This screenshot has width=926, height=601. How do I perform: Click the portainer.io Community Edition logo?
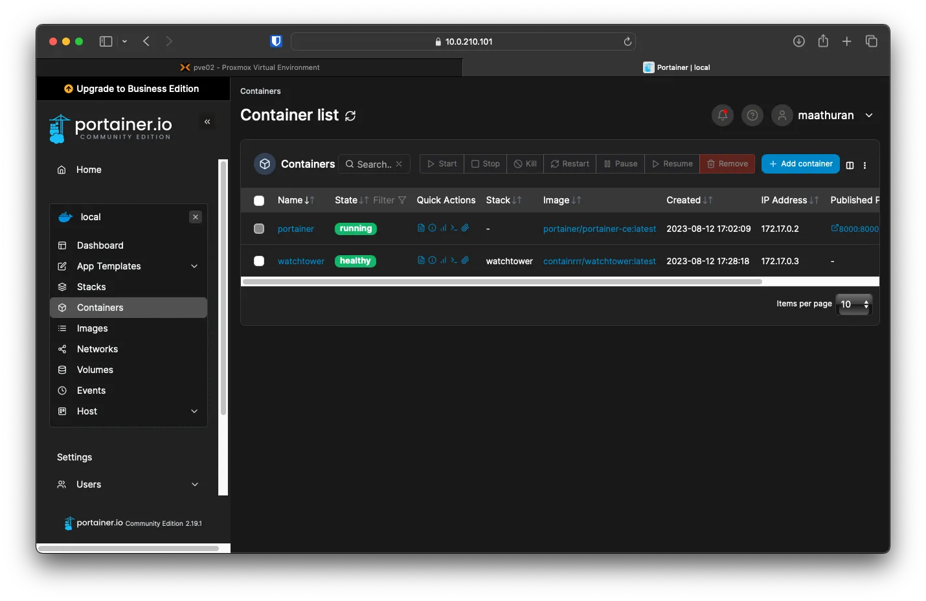111,128
